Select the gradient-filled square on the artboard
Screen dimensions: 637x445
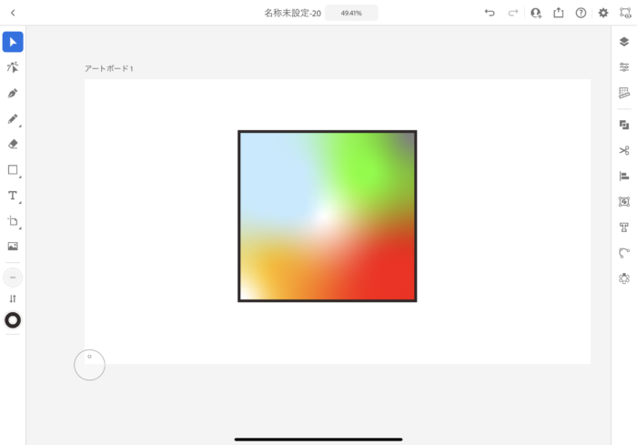pyautogui.click(x=328, y=217)
